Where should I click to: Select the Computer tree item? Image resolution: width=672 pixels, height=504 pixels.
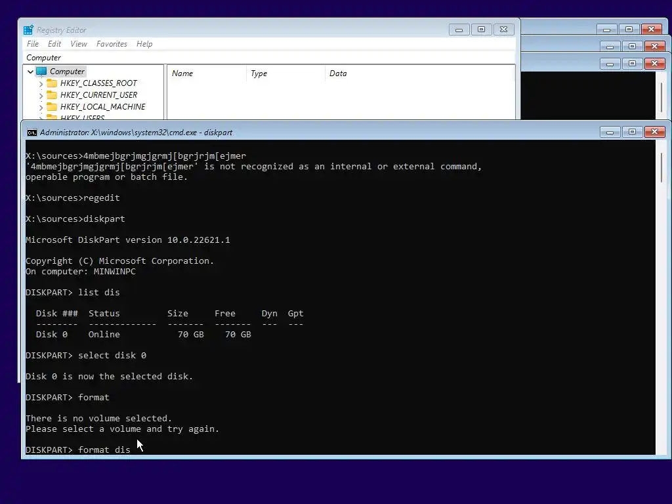click(67, 71)
